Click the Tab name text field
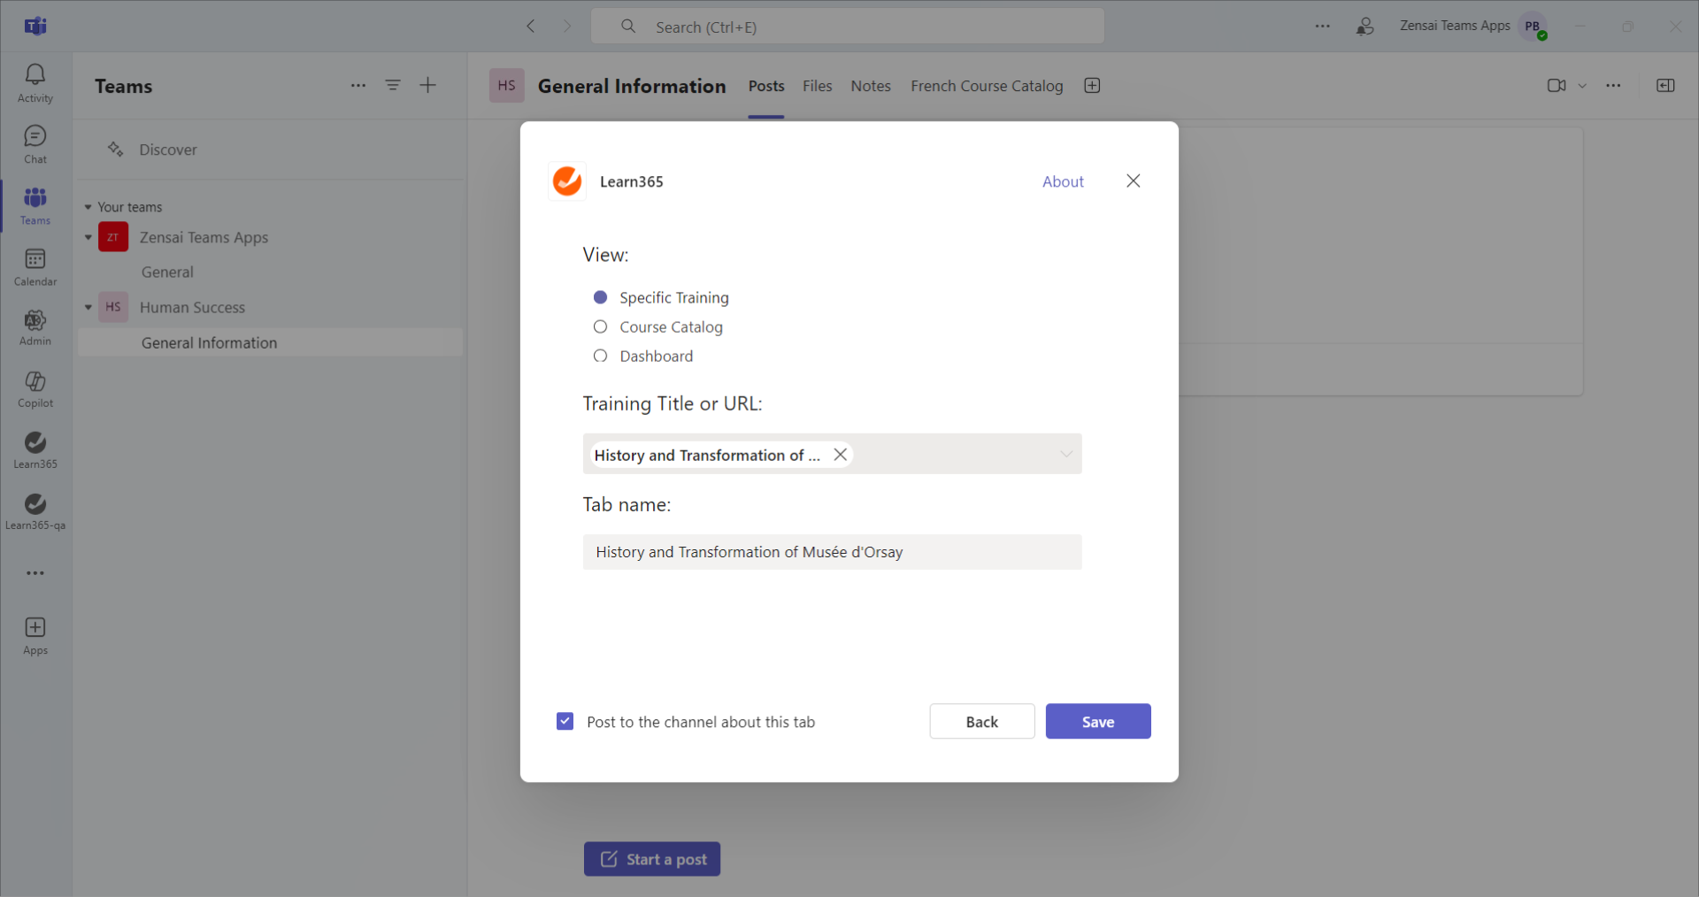Viewport: 1699px width, 897px height. (x=832, y=552)
